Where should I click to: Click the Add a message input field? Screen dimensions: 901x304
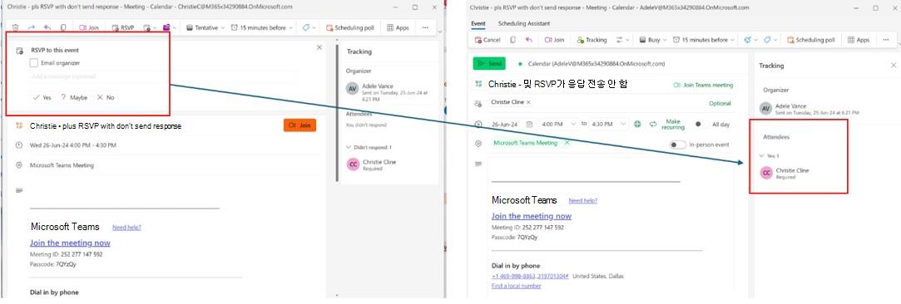[163, 76]
